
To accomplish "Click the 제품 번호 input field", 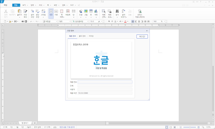I will 105,82.
